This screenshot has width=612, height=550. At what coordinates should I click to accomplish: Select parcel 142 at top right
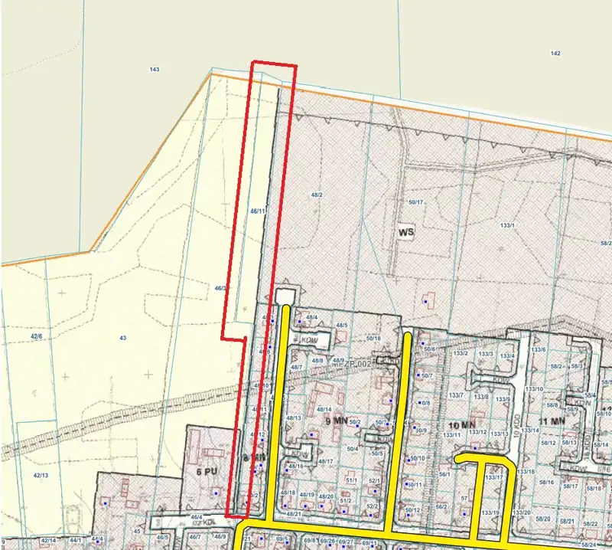point(555,53)
